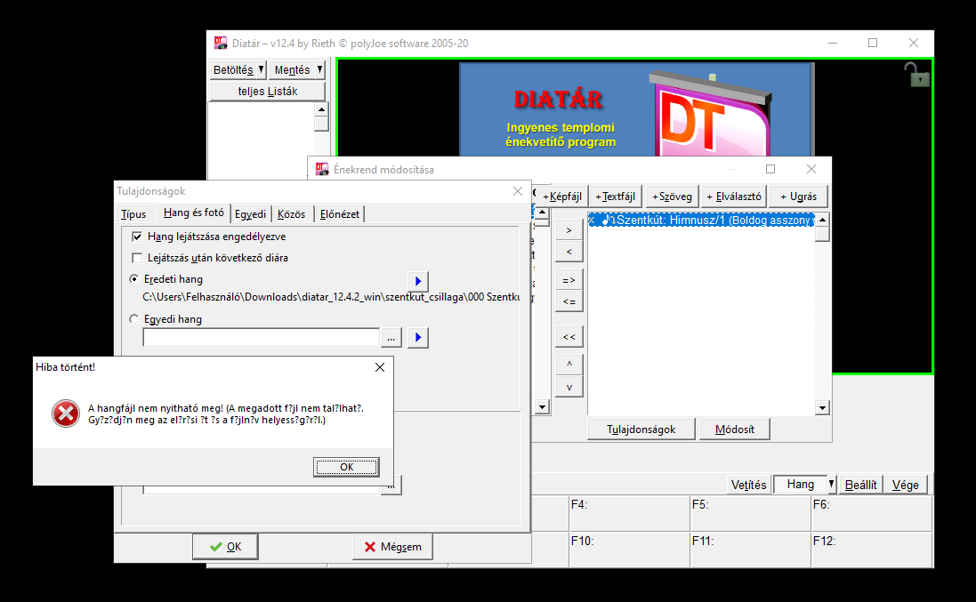
Task: Click the single left arrow '<' button
Action: (569, 252)
